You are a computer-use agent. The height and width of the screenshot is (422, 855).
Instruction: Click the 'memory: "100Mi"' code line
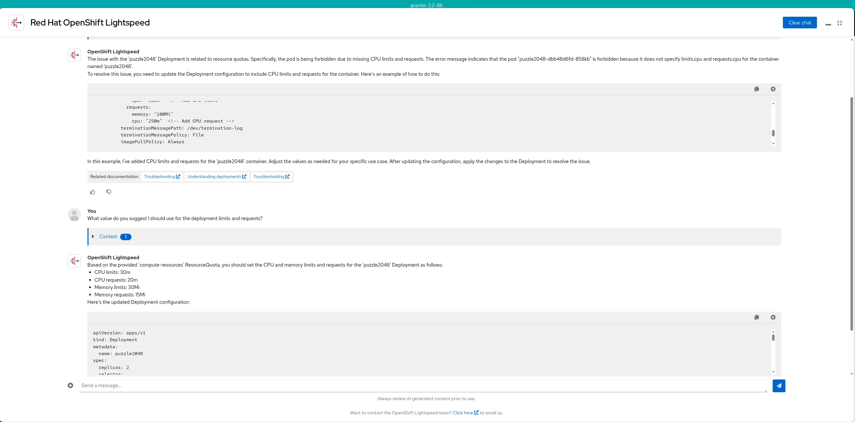[152, 114]
